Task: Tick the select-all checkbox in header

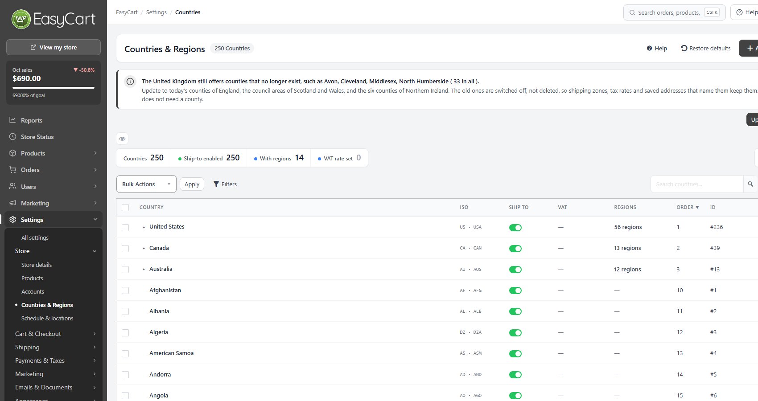Action: (125, 208)
